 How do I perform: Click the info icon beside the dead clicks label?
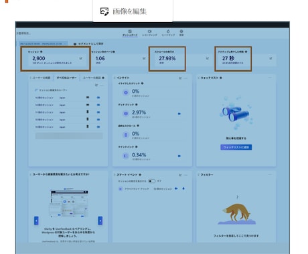point(137,104)
